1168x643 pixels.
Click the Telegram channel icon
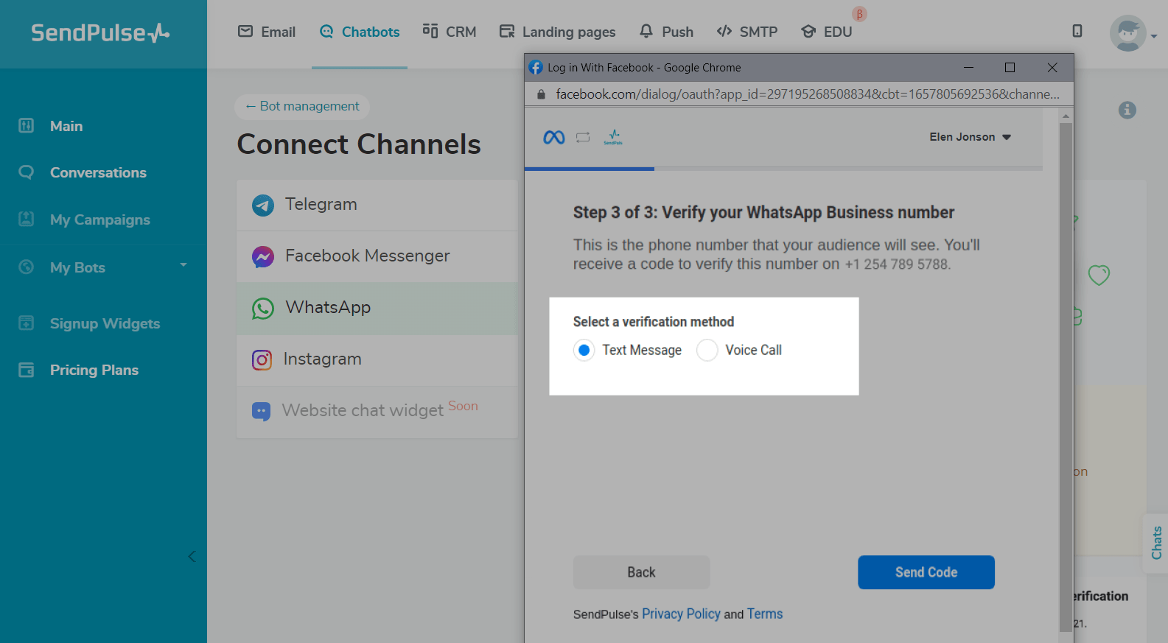[263, 205]
